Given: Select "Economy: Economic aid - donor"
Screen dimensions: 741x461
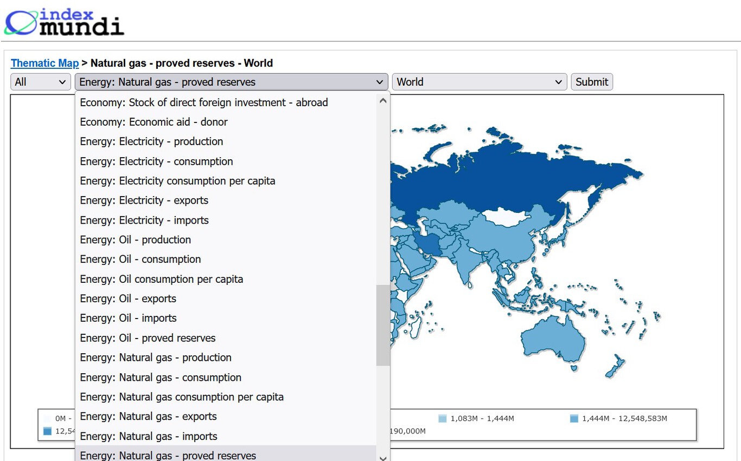Looking at the screenshot, I should pos(154,122).
